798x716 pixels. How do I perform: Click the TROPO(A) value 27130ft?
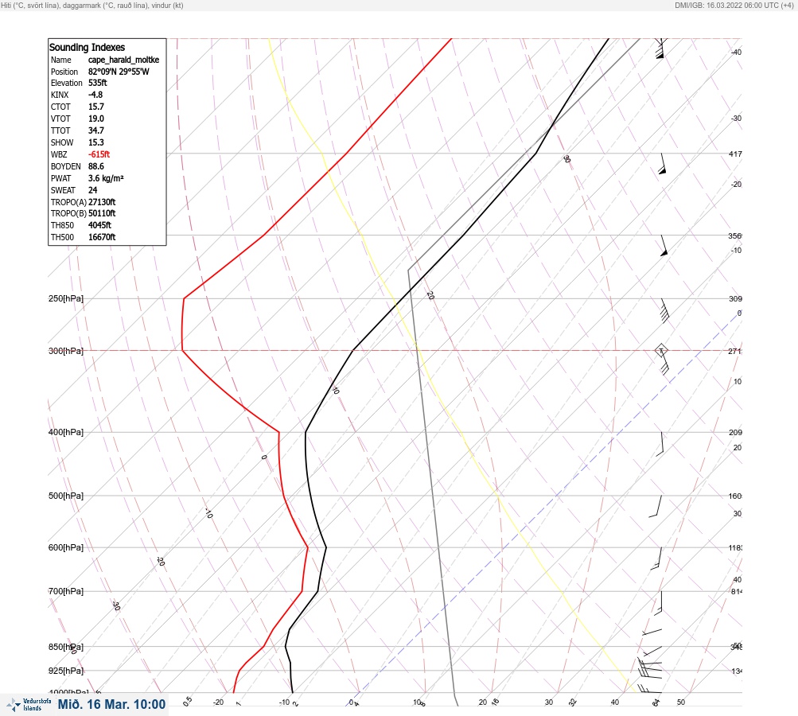click(102, 202)
